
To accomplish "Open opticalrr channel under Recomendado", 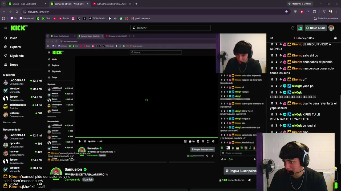I will click(x=23, y=145).
